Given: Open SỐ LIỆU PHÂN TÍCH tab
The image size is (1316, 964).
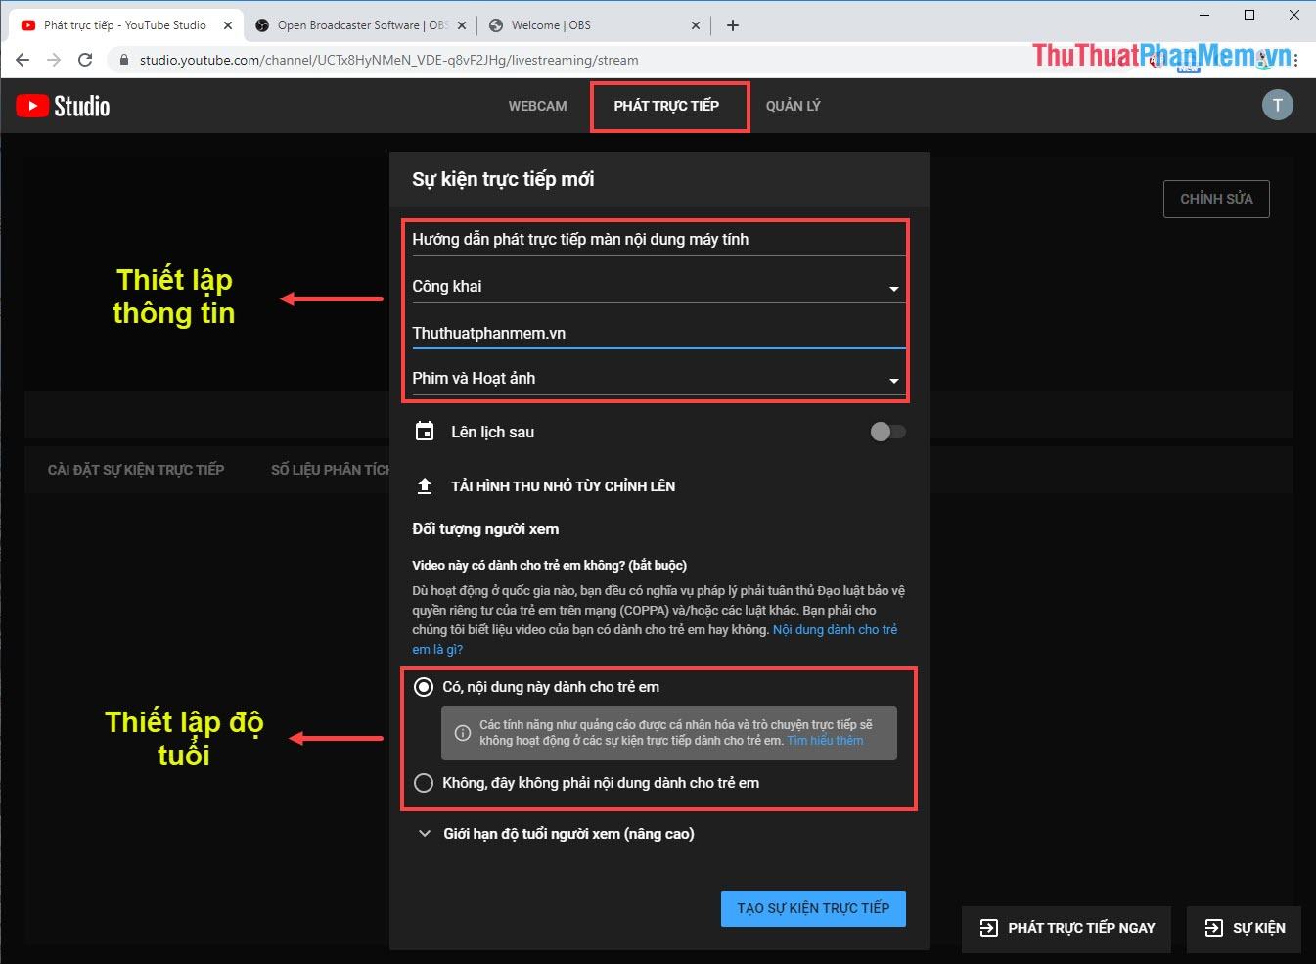Looking at the screenshot, I should [x=331, y=470].
